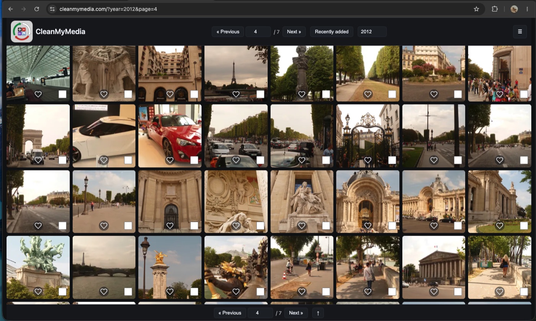
Task: Favorite the arched doorway facade photo
Action: (x=170, y=226)
